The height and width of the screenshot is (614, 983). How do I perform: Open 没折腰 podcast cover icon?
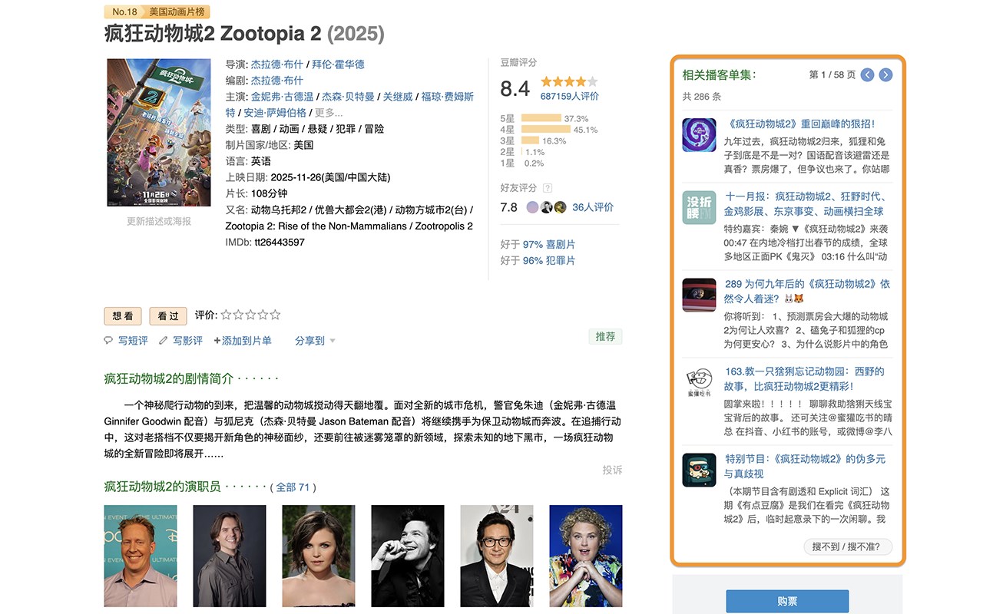(x=699, y=207)
